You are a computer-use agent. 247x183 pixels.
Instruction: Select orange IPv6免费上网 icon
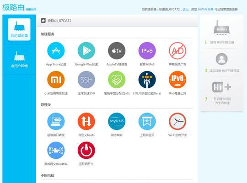point(177,80)
